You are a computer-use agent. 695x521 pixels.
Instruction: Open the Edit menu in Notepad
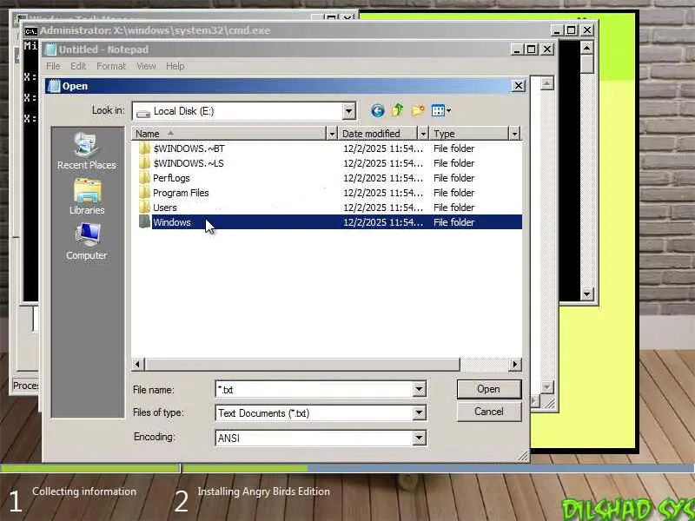(78, 66)
